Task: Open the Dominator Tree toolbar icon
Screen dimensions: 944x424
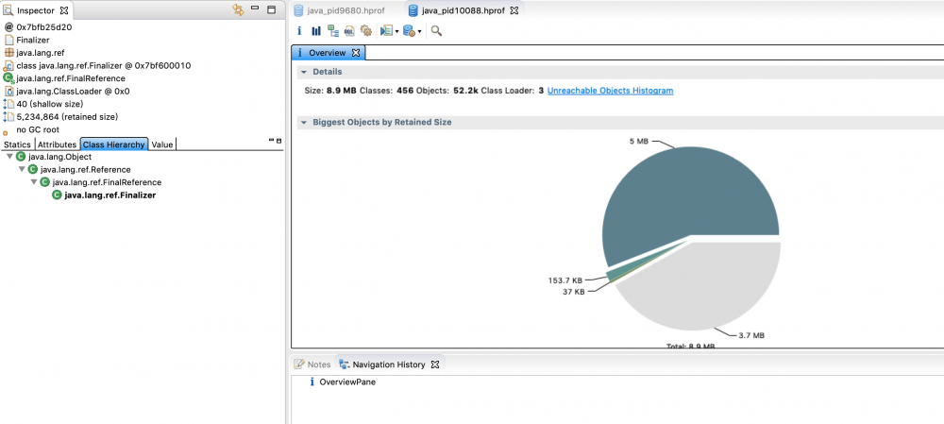Action: pyautogui.click(x=333, y=31)
